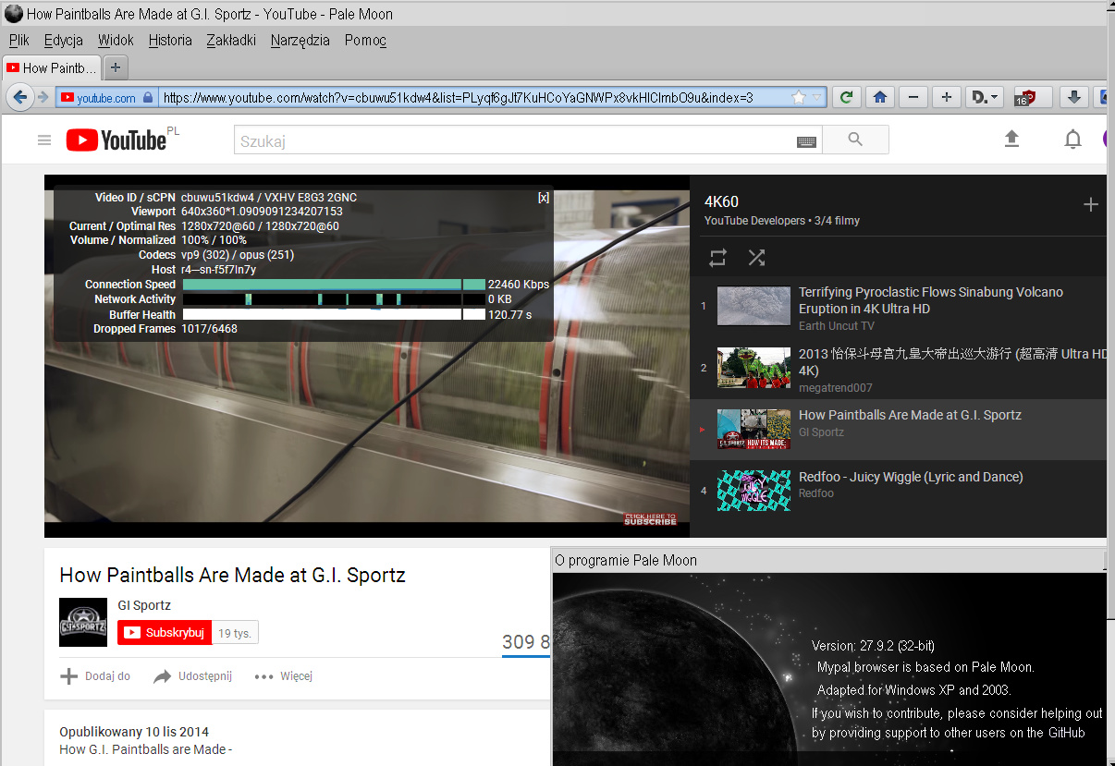Click the YouTube search magnifier button
Viewport: 1115px width, 766px height.
click(x=855, y=140)
